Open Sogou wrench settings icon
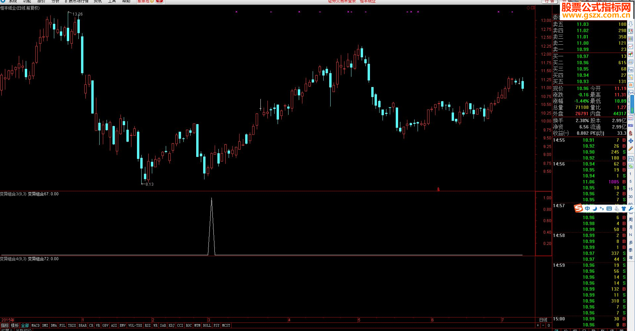Viewport: 635px width, 331px height. [631, 209]
